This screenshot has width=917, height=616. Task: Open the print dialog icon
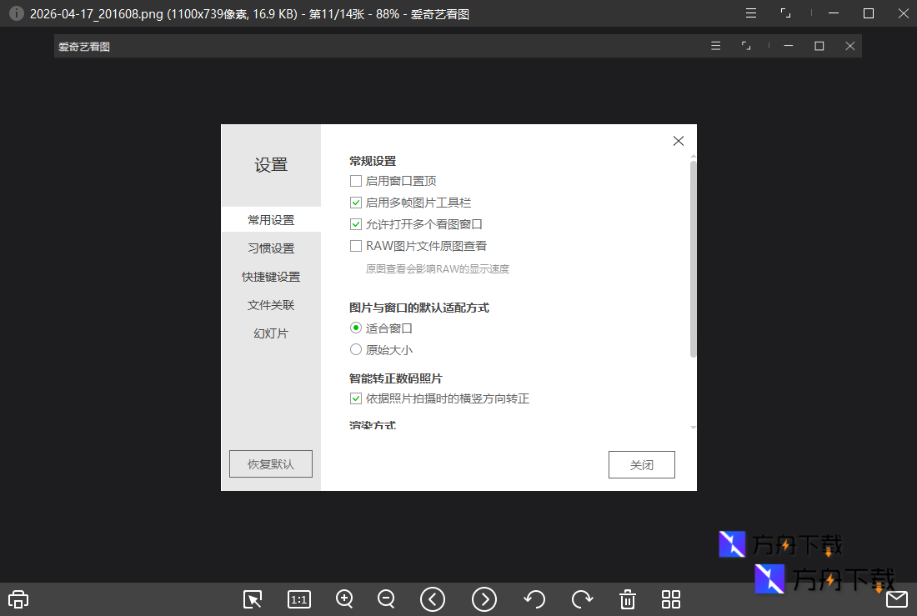coord(18,599)
